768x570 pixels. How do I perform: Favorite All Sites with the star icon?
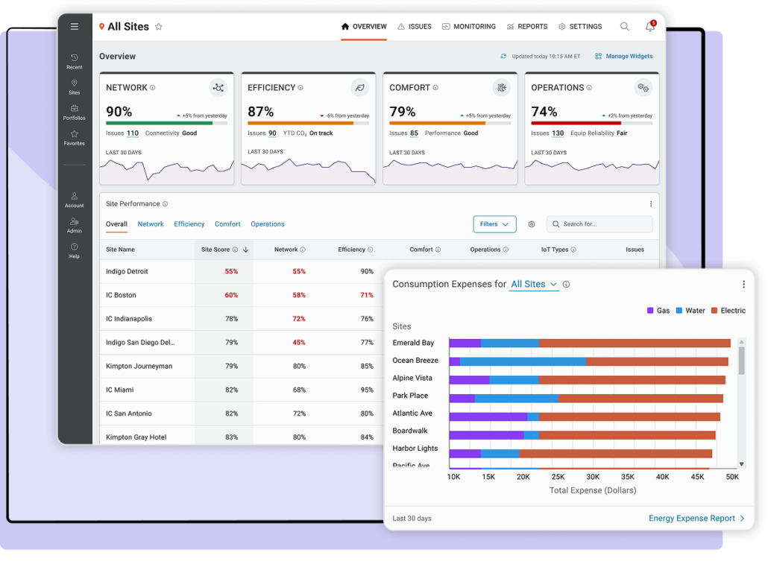[159, 27]
